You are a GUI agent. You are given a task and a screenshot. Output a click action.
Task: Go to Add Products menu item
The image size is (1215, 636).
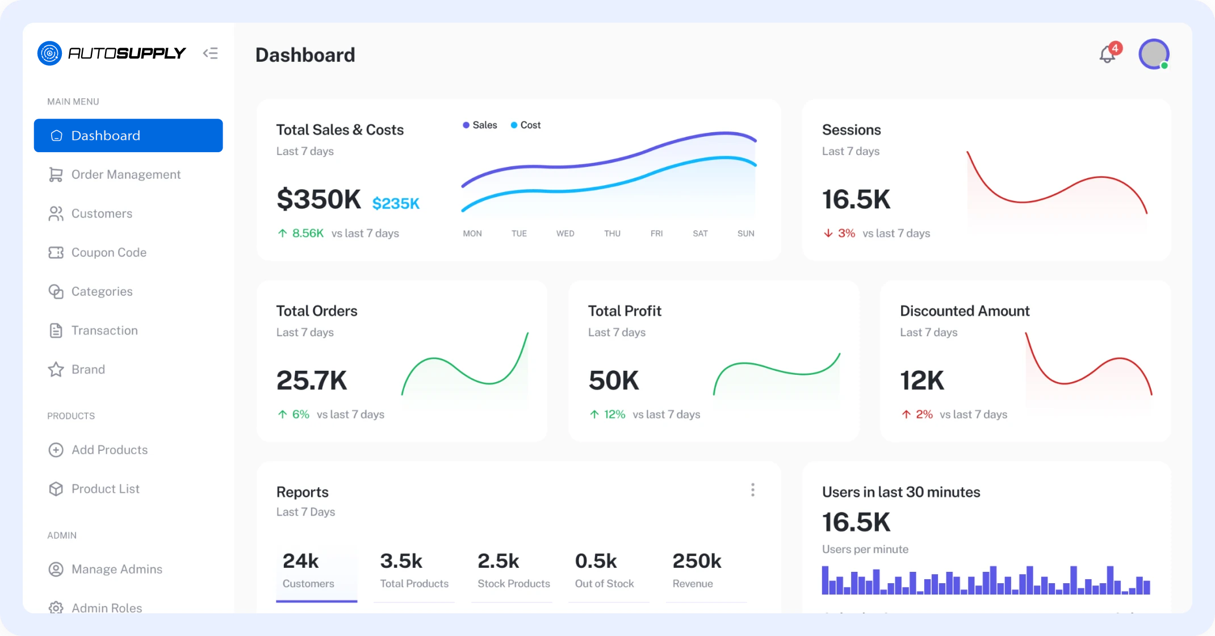pos(109,450)
